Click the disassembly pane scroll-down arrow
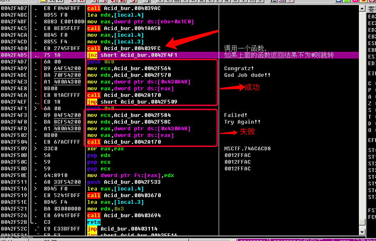Screen dimensions: 376x241 pyautogui.click(x=362, y=232)
